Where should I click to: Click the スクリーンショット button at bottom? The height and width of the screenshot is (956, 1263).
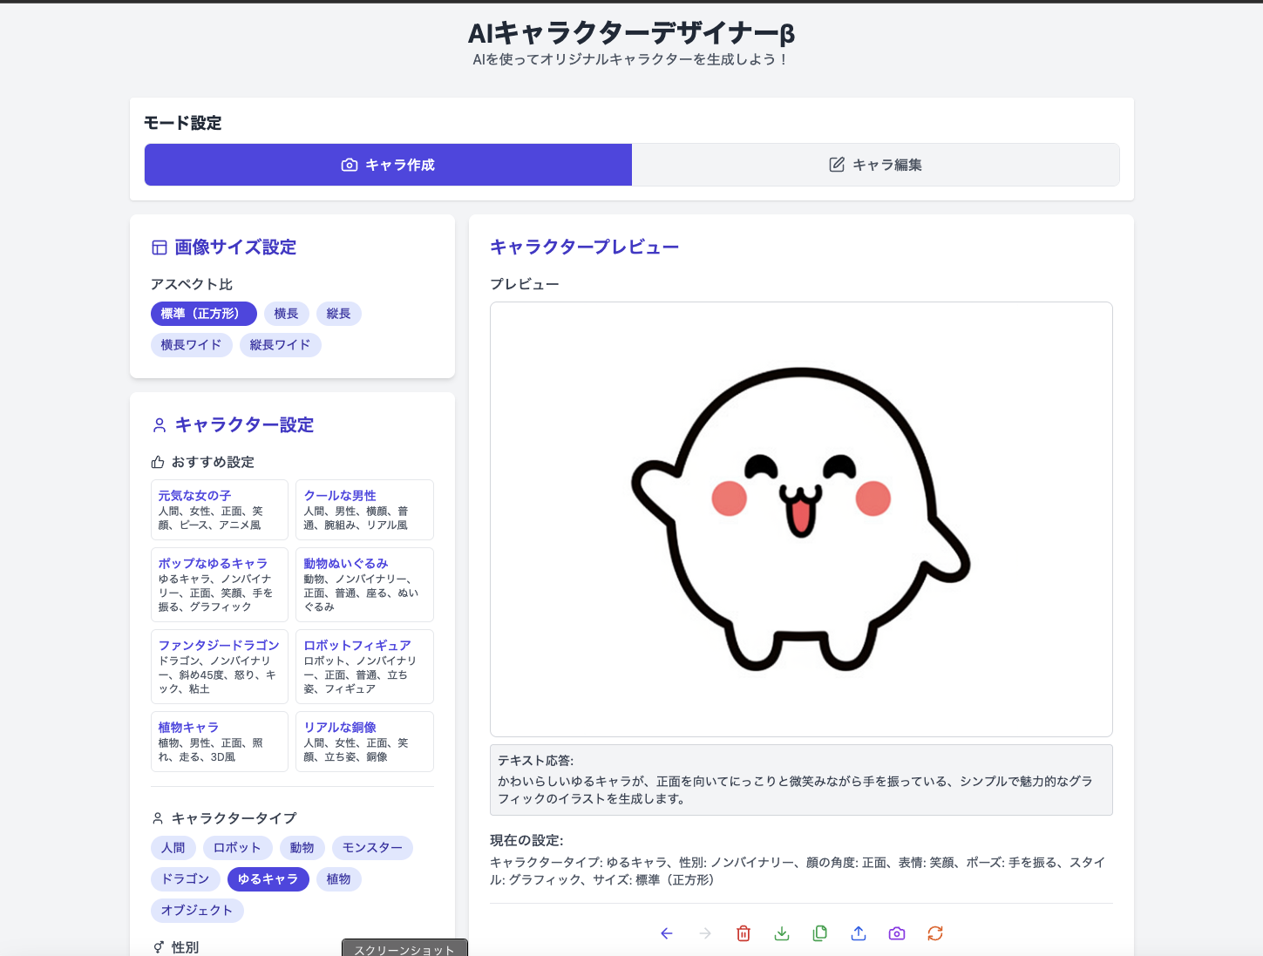[404, 948]
